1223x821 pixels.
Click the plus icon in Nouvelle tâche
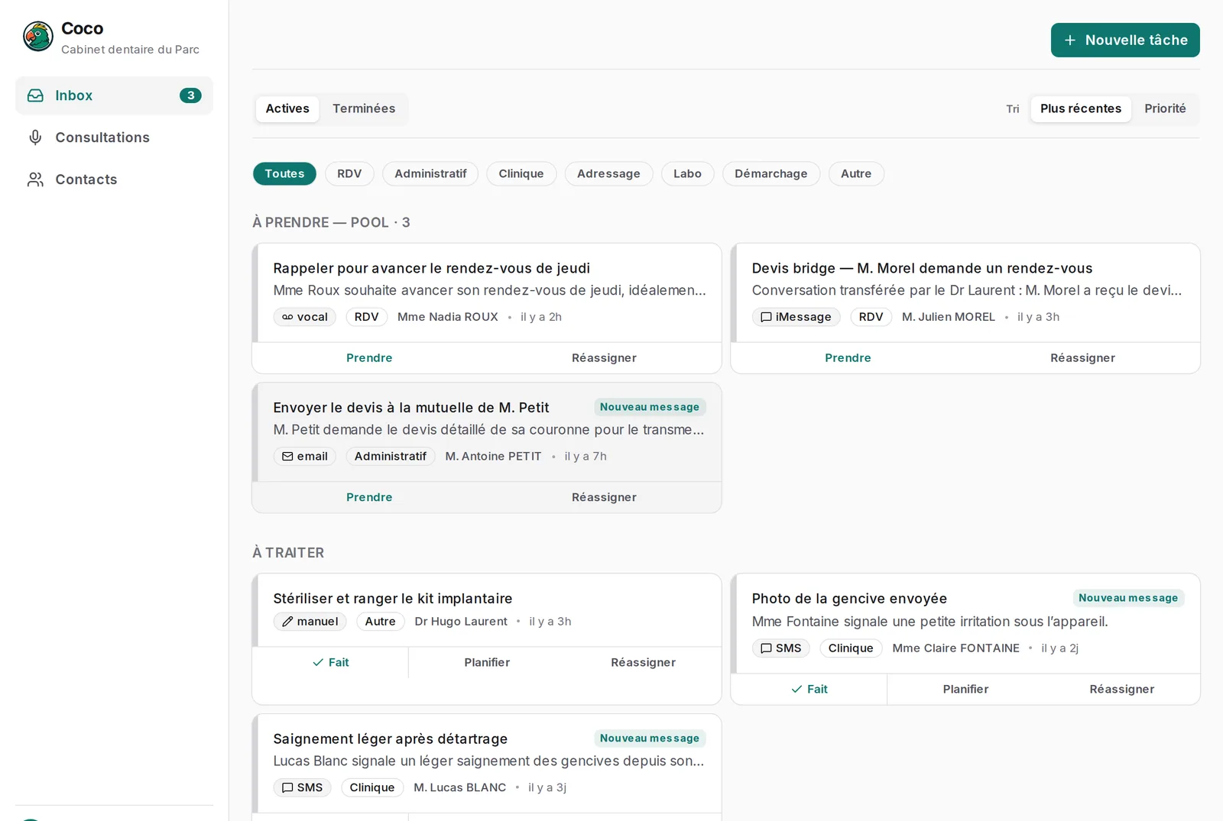pos(1070,40)
